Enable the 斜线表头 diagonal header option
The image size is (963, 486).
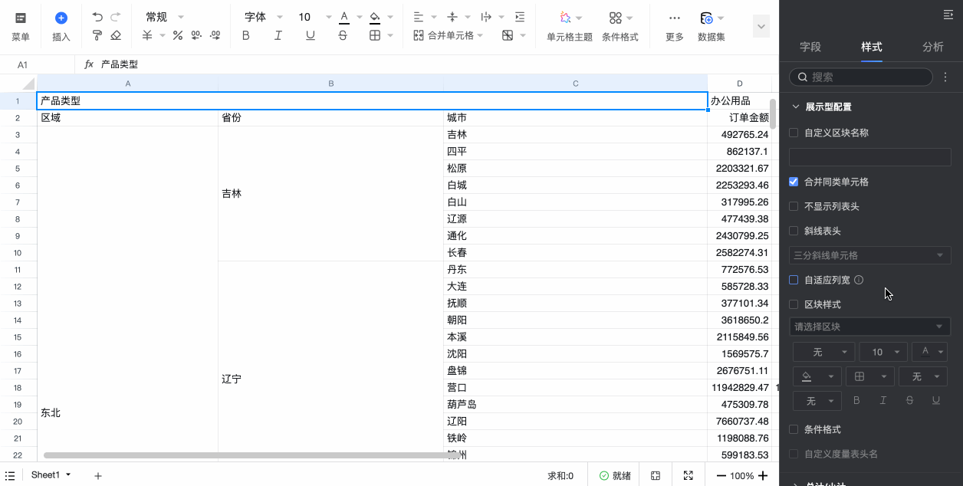click(x=794, y=231)
